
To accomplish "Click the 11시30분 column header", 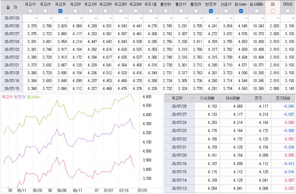I will pos(207,98).
